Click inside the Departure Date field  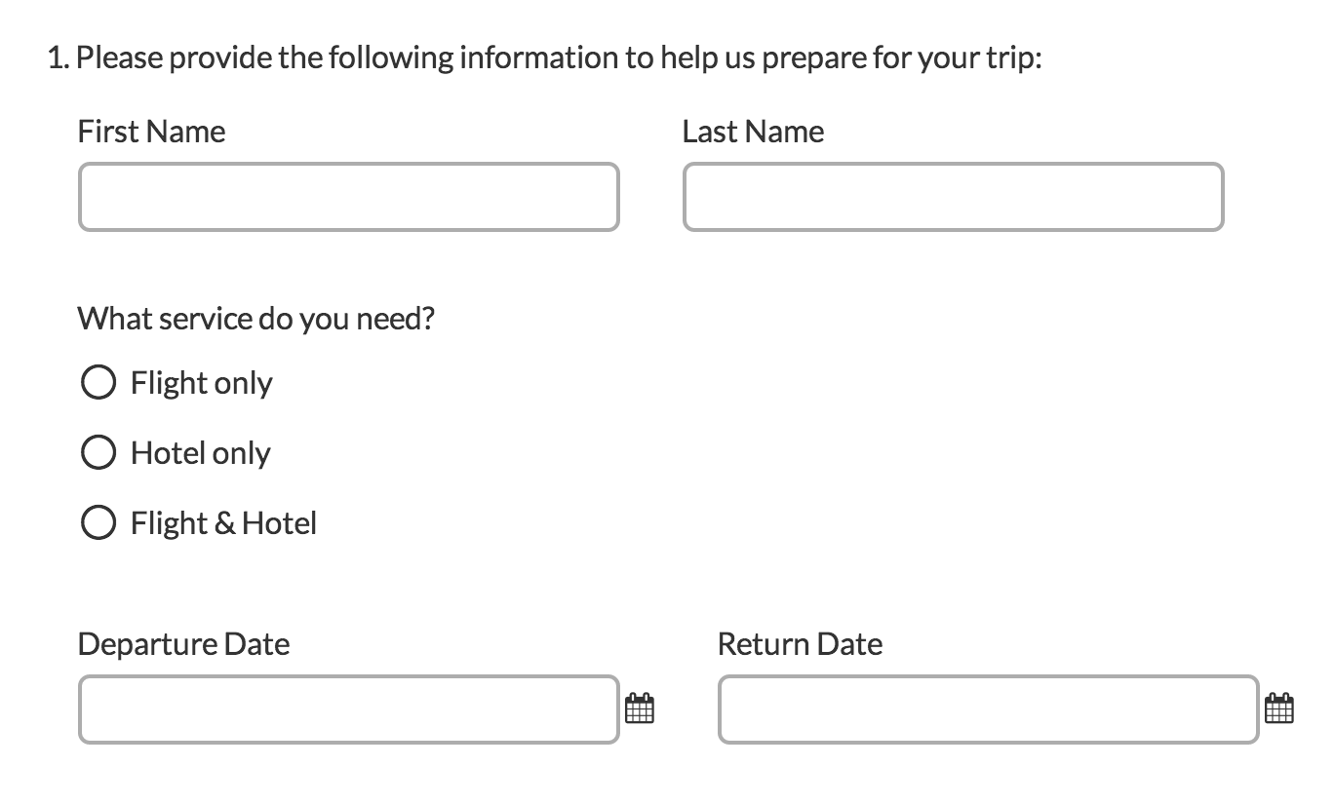point(348,709)
